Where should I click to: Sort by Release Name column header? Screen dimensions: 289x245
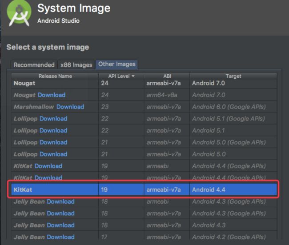(55, 76)
